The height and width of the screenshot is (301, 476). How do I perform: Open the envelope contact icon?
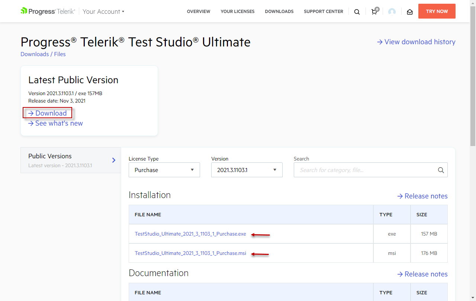tap(410, 12)
